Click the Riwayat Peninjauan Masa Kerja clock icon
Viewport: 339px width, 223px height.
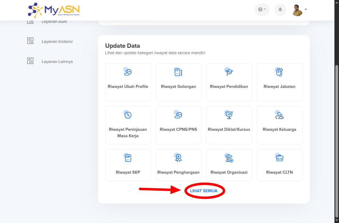pyautogui.click(x=128, y=115)
